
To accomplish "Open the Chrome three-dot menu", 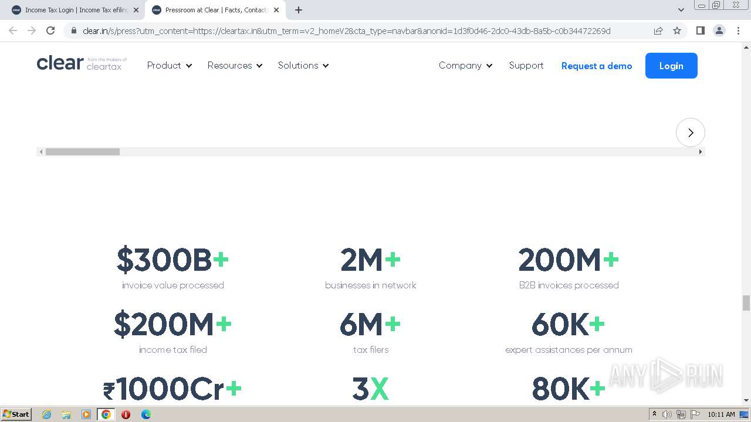I will 738,30.
